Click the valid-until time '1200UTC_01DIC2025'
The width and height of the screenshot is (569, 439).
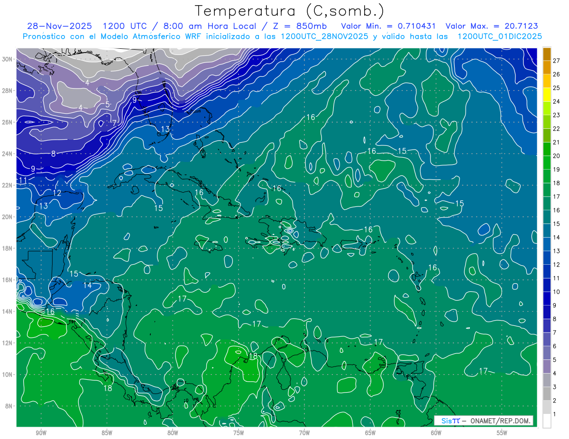click(x=500, y=36)
